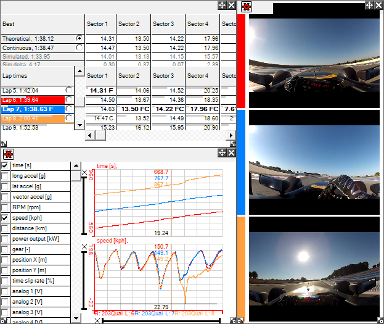
Task: Click the move handle on the lap times panel
Action: (x=222, y=5)
